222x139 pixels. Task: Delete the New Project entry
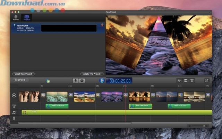(102, 25)
